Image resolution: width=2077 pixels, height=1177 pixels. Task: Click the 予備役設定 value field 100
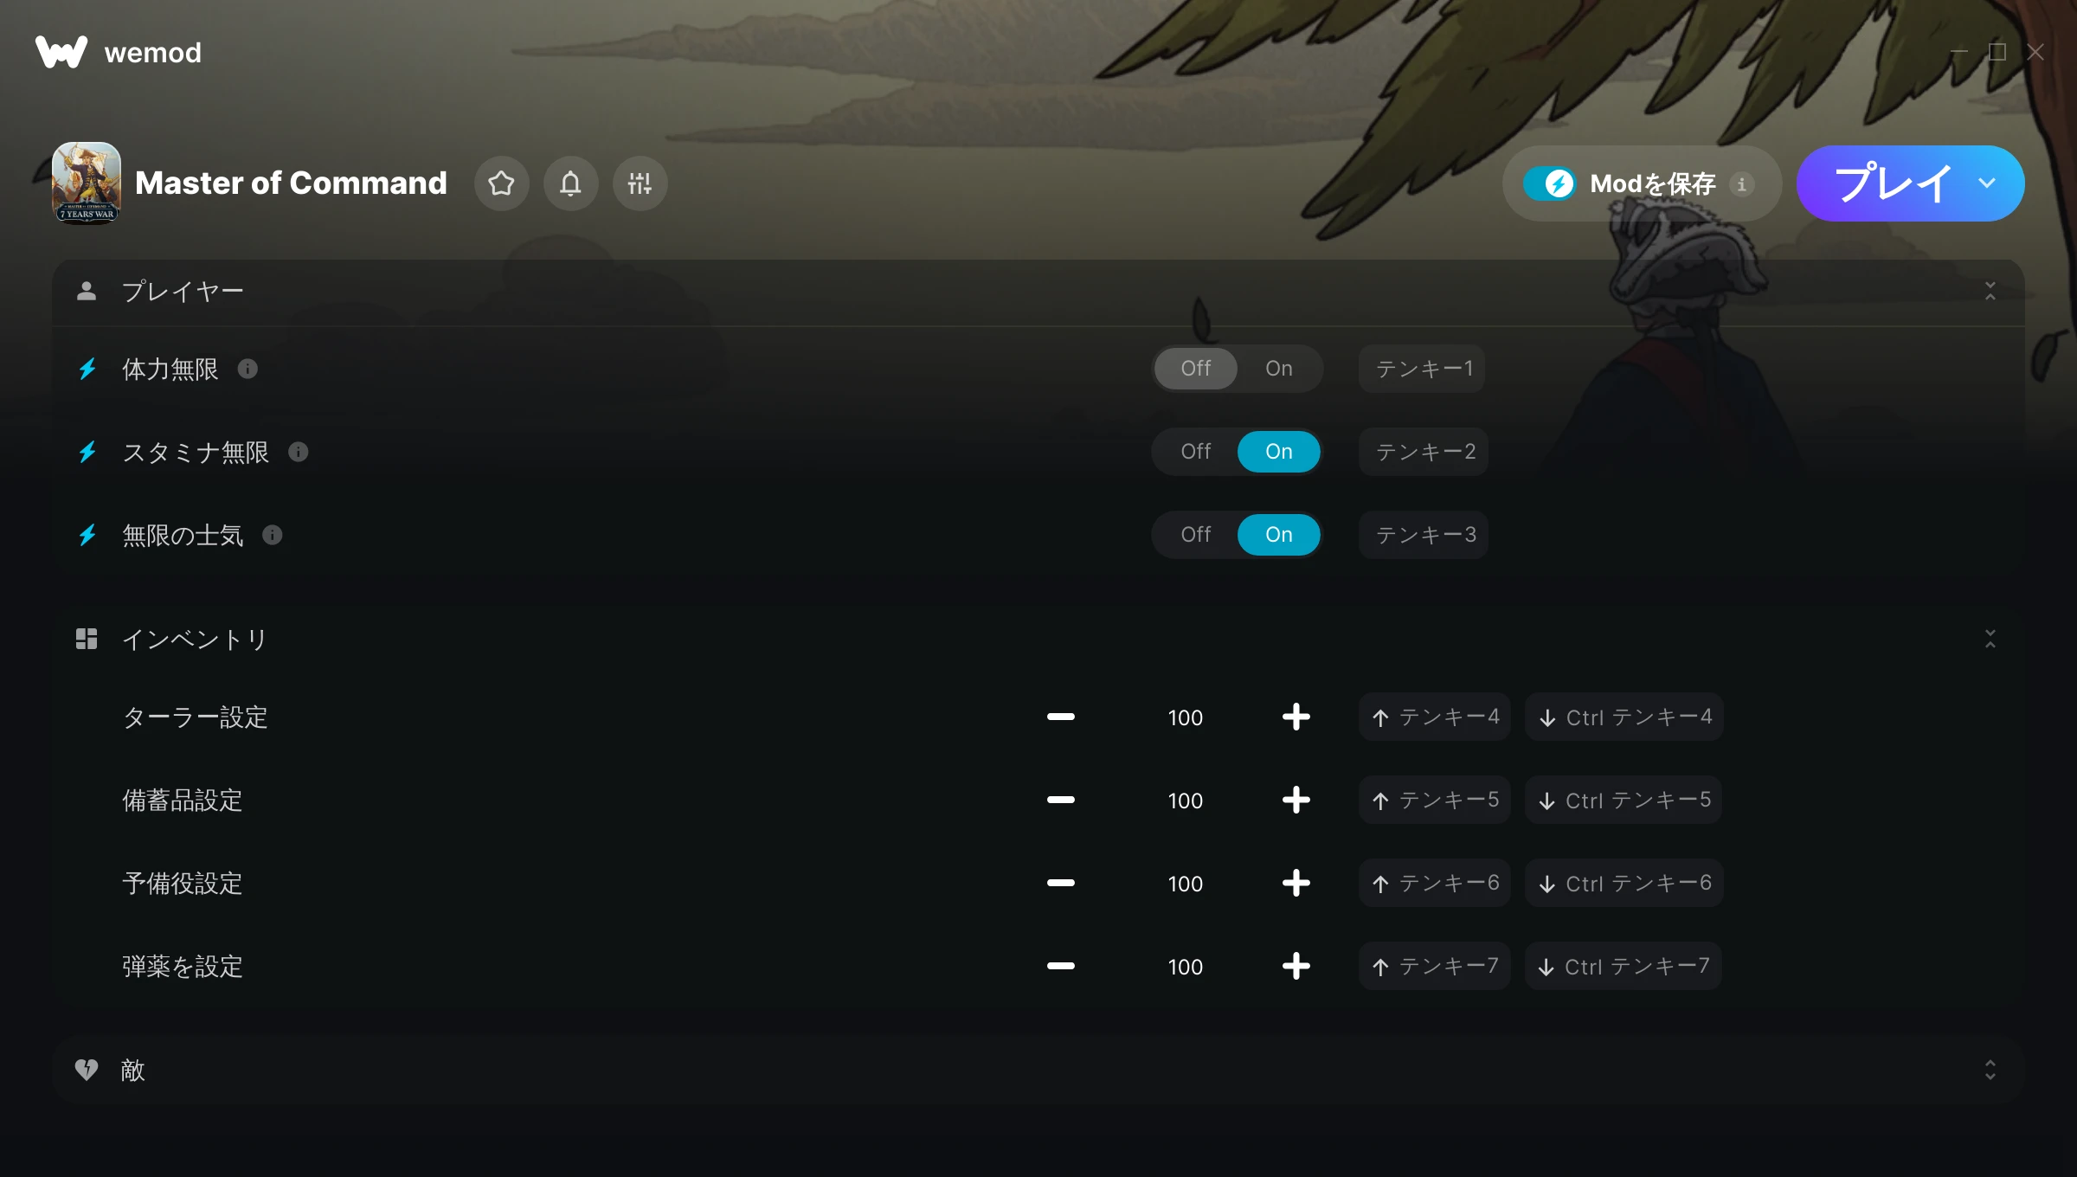(1185, 884)
